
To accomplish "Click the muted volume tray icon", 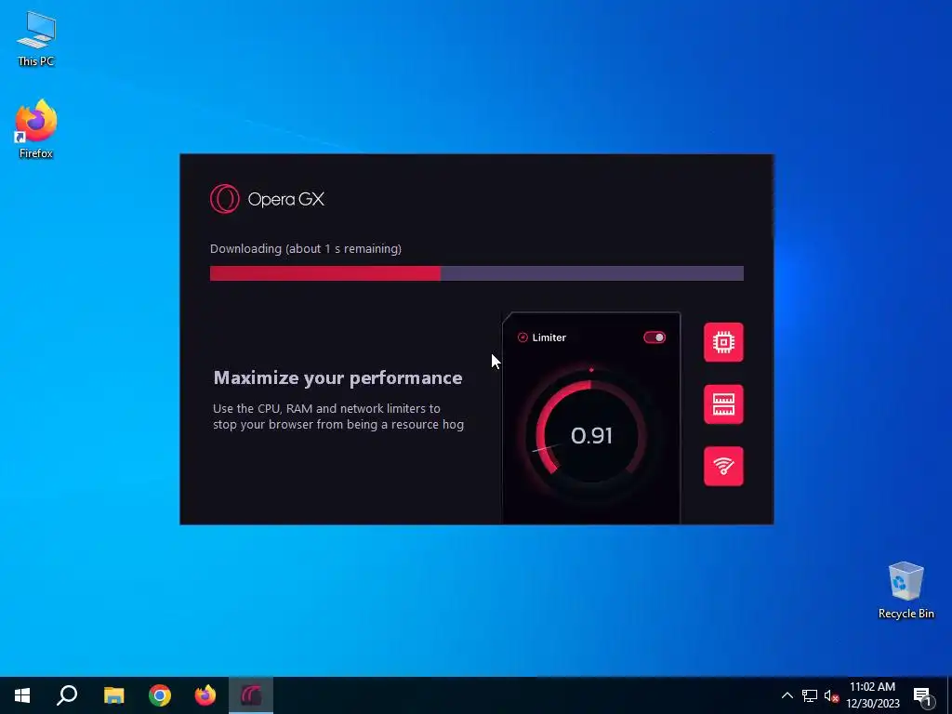I will pos(832,695).
